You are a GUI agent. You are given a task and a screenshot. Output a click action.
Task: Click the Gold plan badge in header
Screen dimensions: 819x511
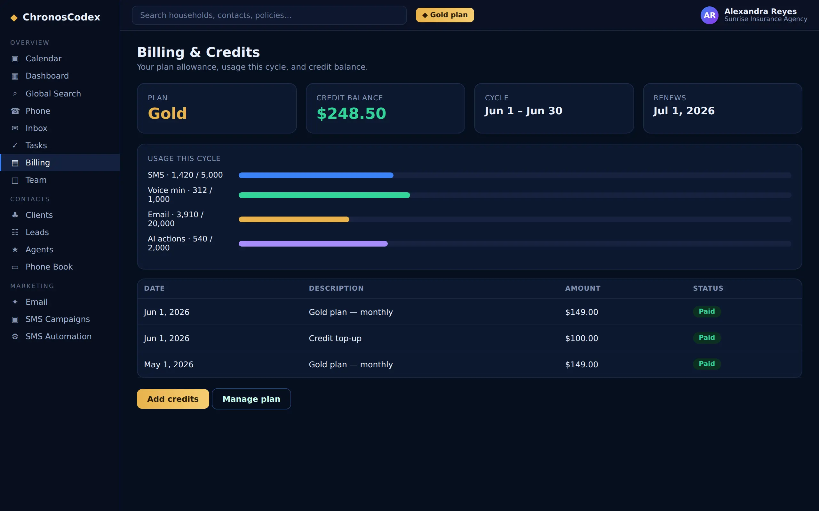pos(445,15)
